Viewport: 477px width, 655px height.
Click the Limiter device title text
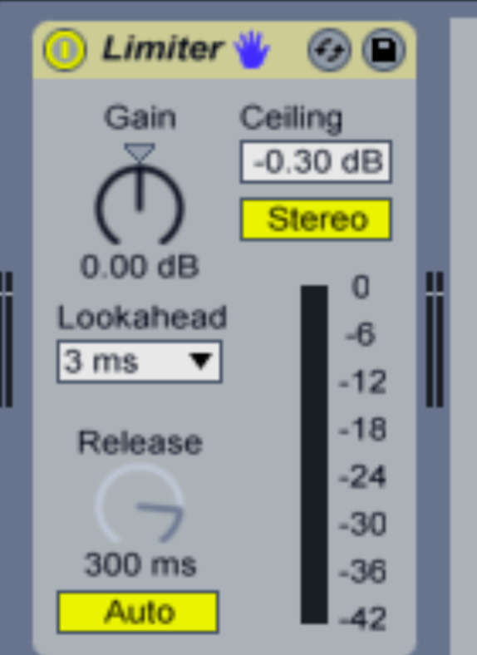pos(163,48)
